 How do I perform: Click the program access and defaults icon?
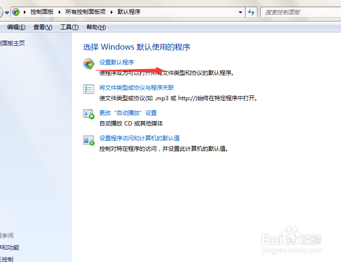coord(88,140)
